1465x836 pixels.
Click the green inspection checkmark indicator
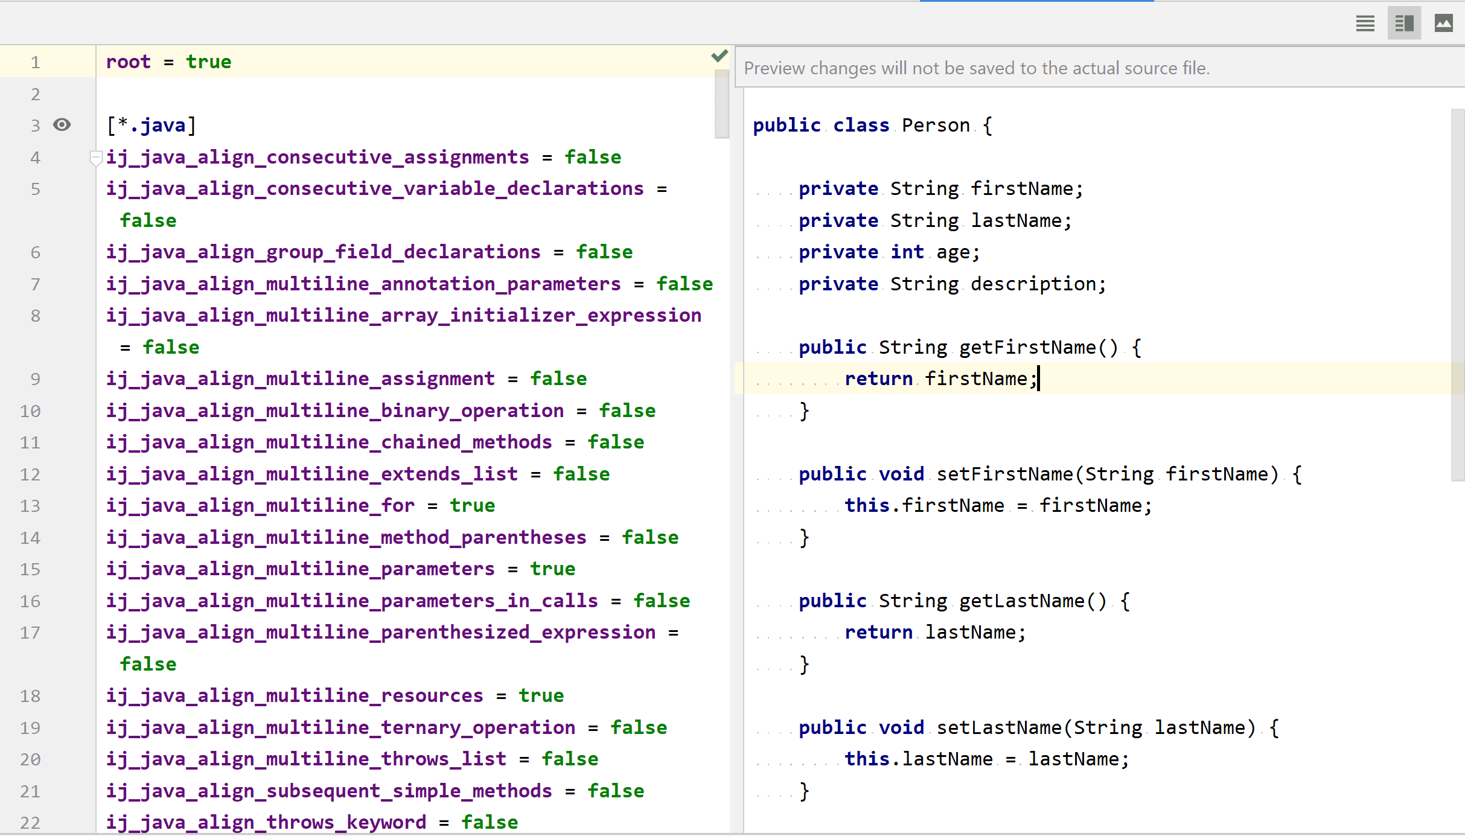[x=719, y=56]
